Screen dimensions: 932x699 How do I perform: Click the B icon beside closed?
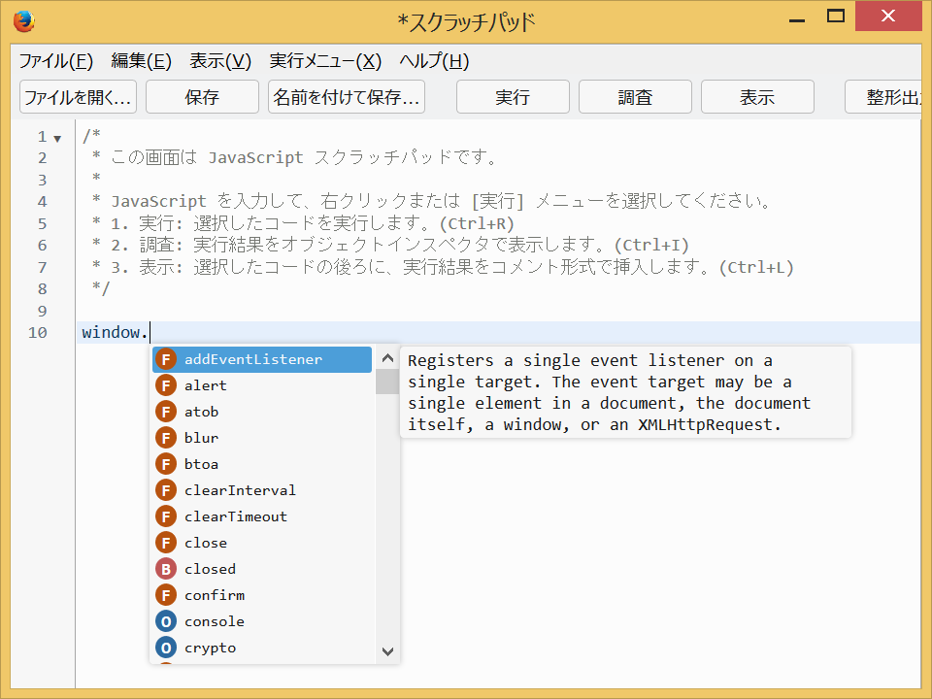(x=166, y=569)
